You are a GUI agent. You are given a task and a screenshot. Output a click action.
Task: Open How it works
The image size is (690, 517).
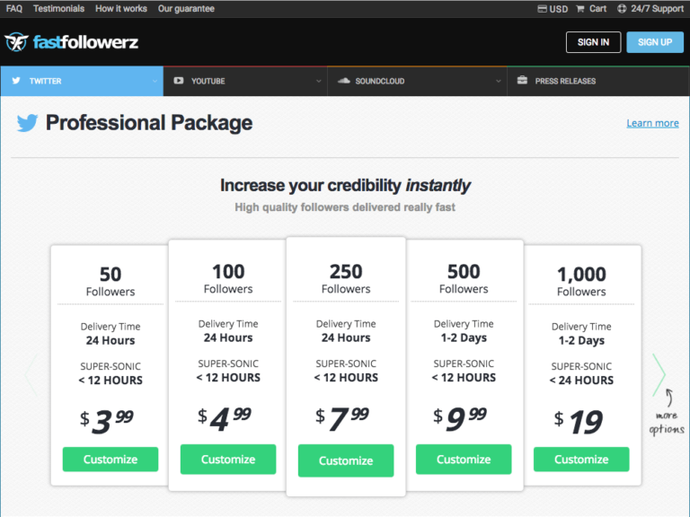tap(121, 9)
